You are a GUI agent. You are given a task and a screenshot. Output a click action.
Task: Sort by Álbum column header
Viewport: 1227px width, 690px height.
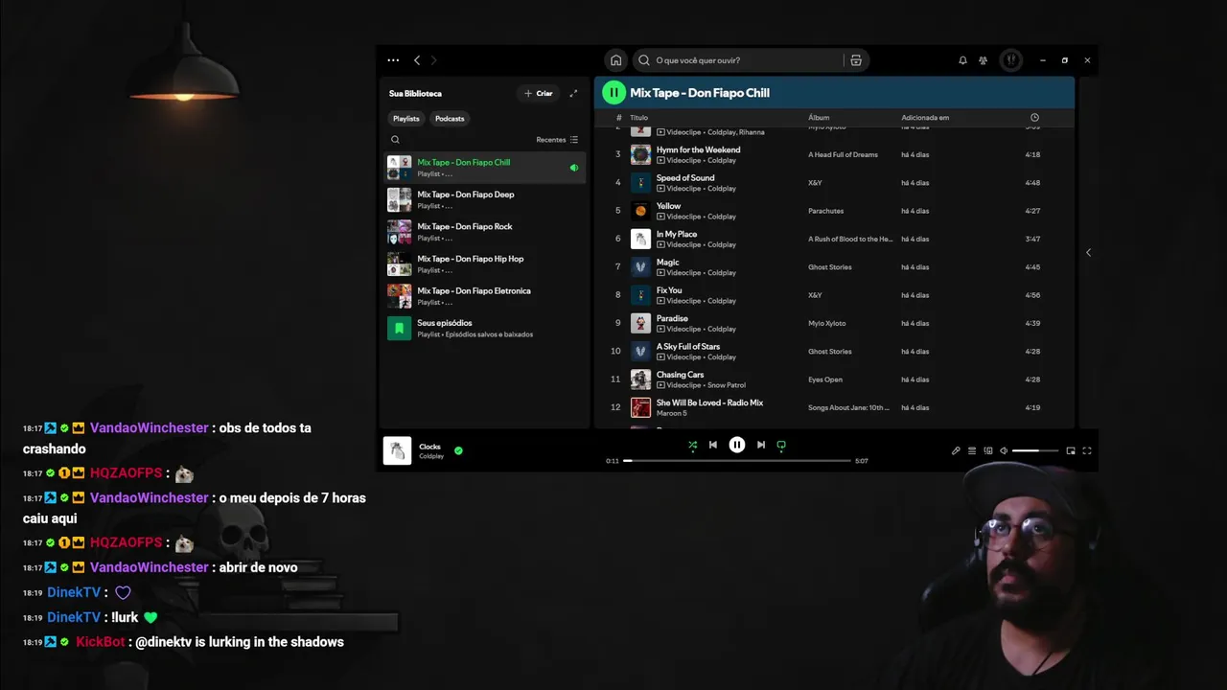coord(819,118)
